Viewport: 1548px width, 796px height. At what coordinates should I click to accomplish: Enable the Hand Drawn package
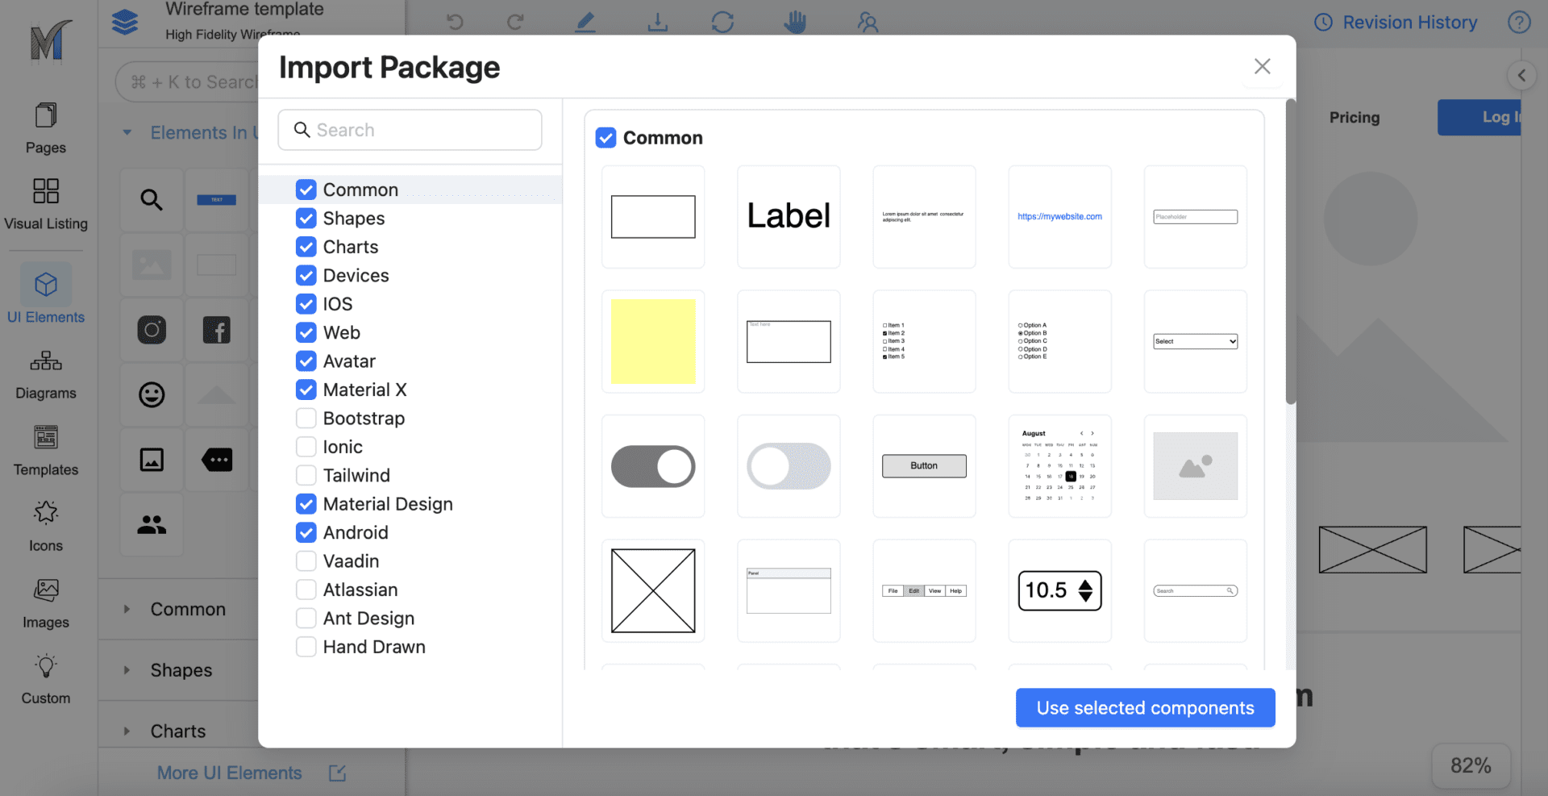coord(306,646)
